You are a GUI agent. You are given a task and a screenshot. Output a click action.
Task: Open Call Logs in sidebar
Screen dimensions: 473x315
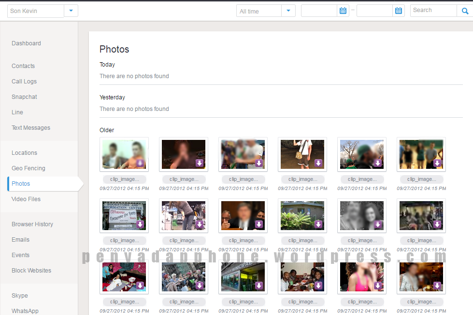[x=24, y=82]
